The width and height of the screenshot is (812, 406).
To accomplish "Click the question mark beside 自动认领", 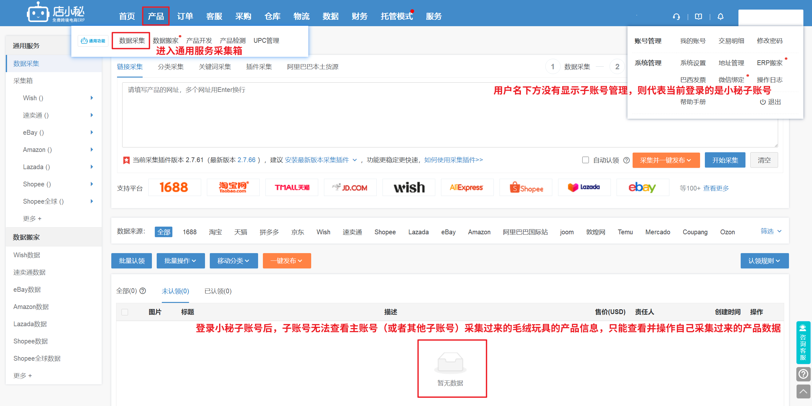I will click(x=627, y=160).
